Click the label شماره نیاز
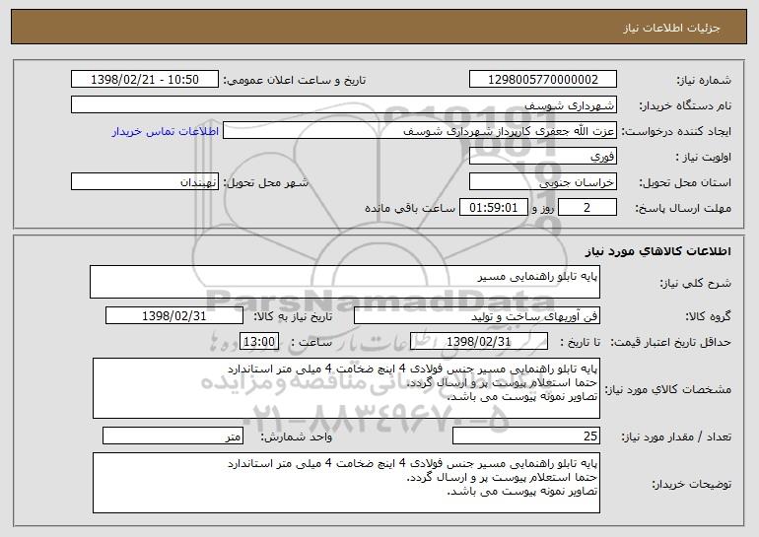Viewport: 759px width, 537px height. (x=704, y=80)
